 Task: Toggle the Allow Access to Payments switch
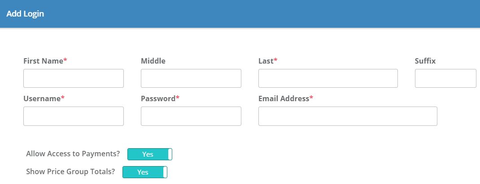click(149, 154)
